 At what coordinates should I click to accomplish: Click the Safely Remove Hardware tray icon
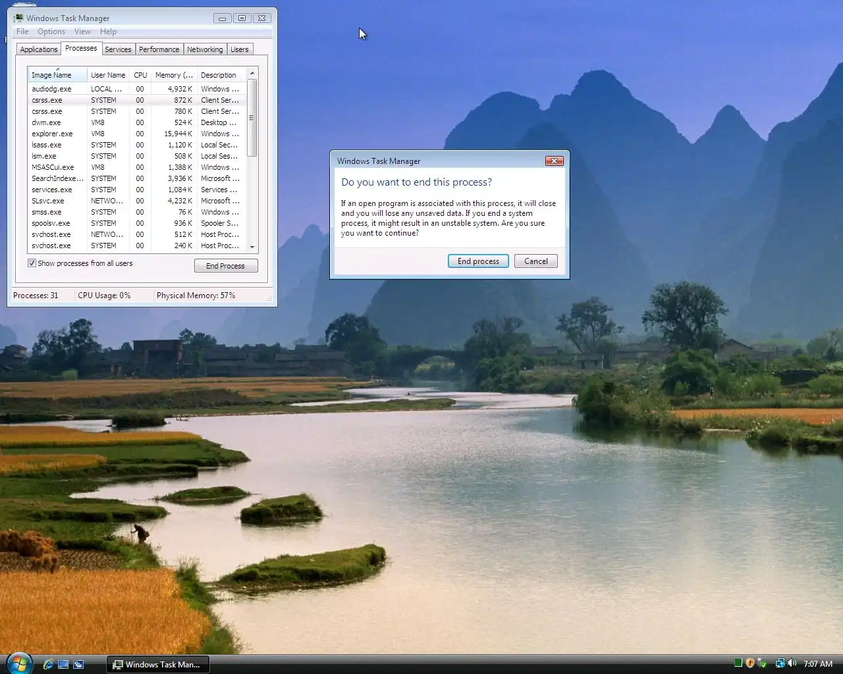click(762, 663)
